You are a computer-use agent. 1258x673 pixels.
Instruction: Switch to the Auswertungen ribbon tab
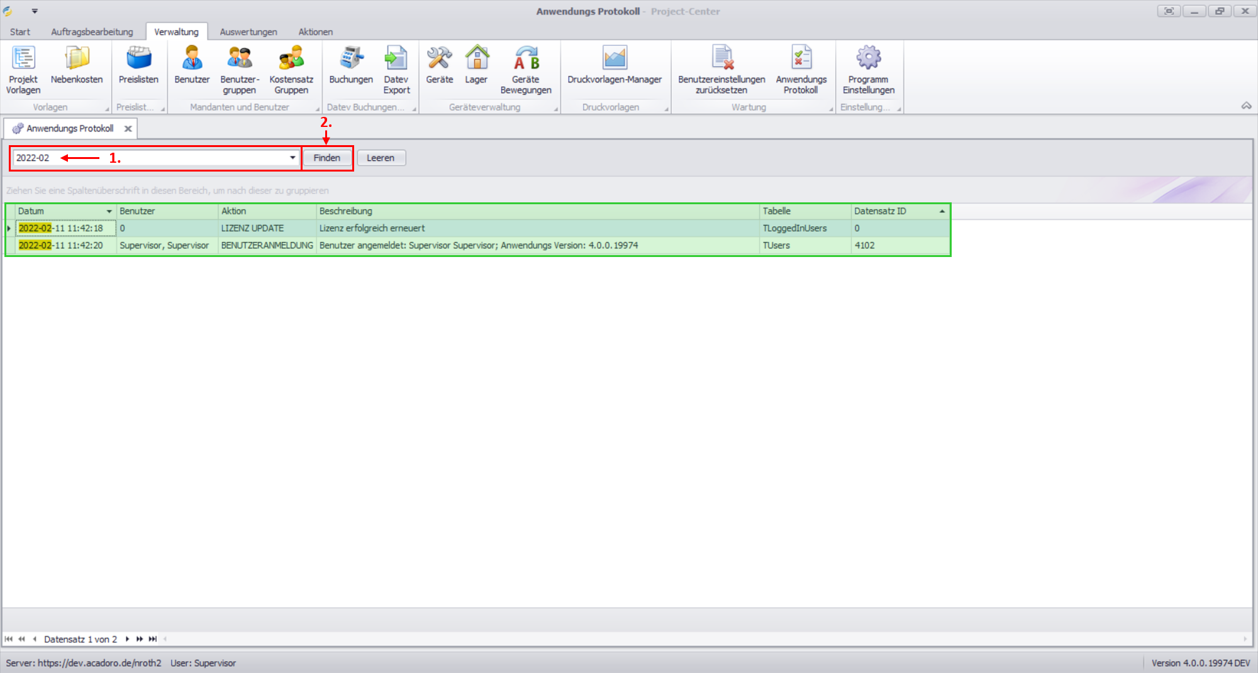248,32
